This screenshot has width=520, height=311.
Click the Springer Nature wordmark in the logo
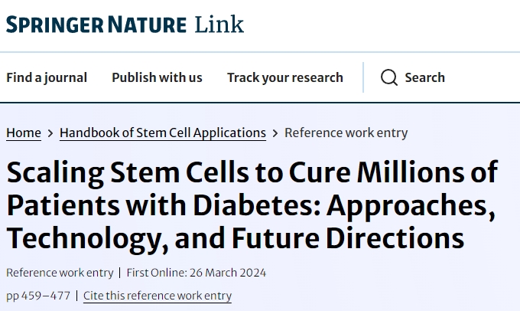(96, 25)
